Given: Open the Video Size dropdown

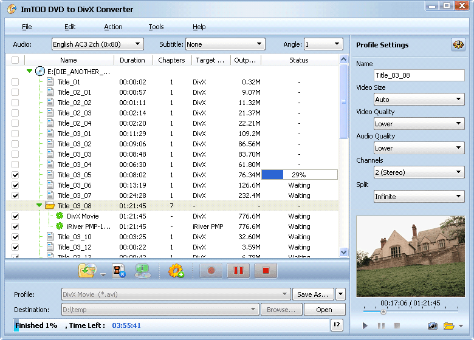Looking at the screenshot, I should pyautogui.click(x=419, y=100).
